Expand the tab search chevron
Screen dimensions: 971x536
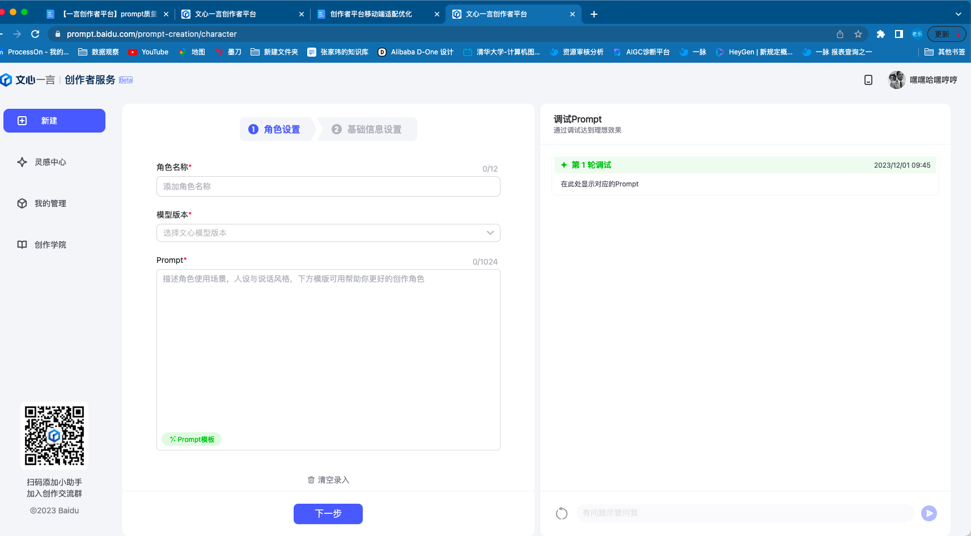coord(959,14)
